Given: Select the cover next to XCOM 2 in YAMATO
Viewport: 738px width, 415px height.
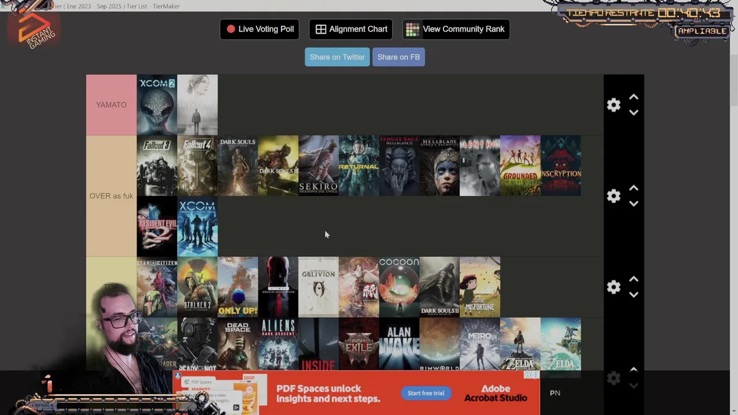Looking at the screenshot, I should point(197,105).
